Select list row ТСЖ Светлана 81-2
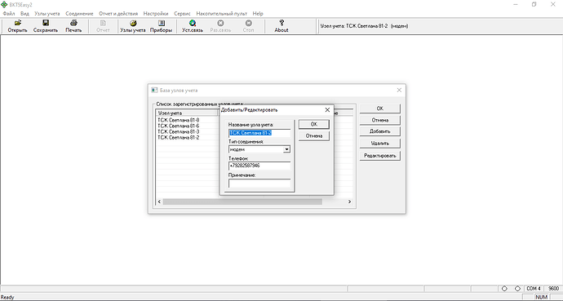Image resolution: width=563 pixels, height=301 pixels. [x=178, y=137]
